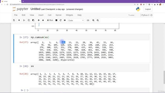Click the browser profile avatar icon

[x=160, y=5]
